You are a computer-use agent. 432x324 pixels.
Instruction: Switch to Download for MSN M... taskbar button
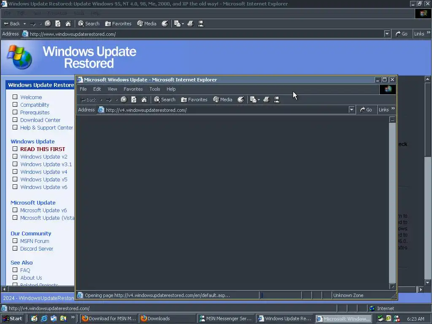coord(109,319)
